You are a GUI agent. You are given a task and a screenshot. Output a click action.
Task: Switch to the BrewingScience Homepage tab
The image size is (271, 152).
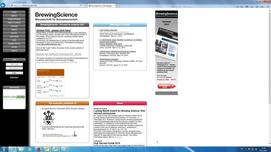pyautogui.click(x=102, y=6)
